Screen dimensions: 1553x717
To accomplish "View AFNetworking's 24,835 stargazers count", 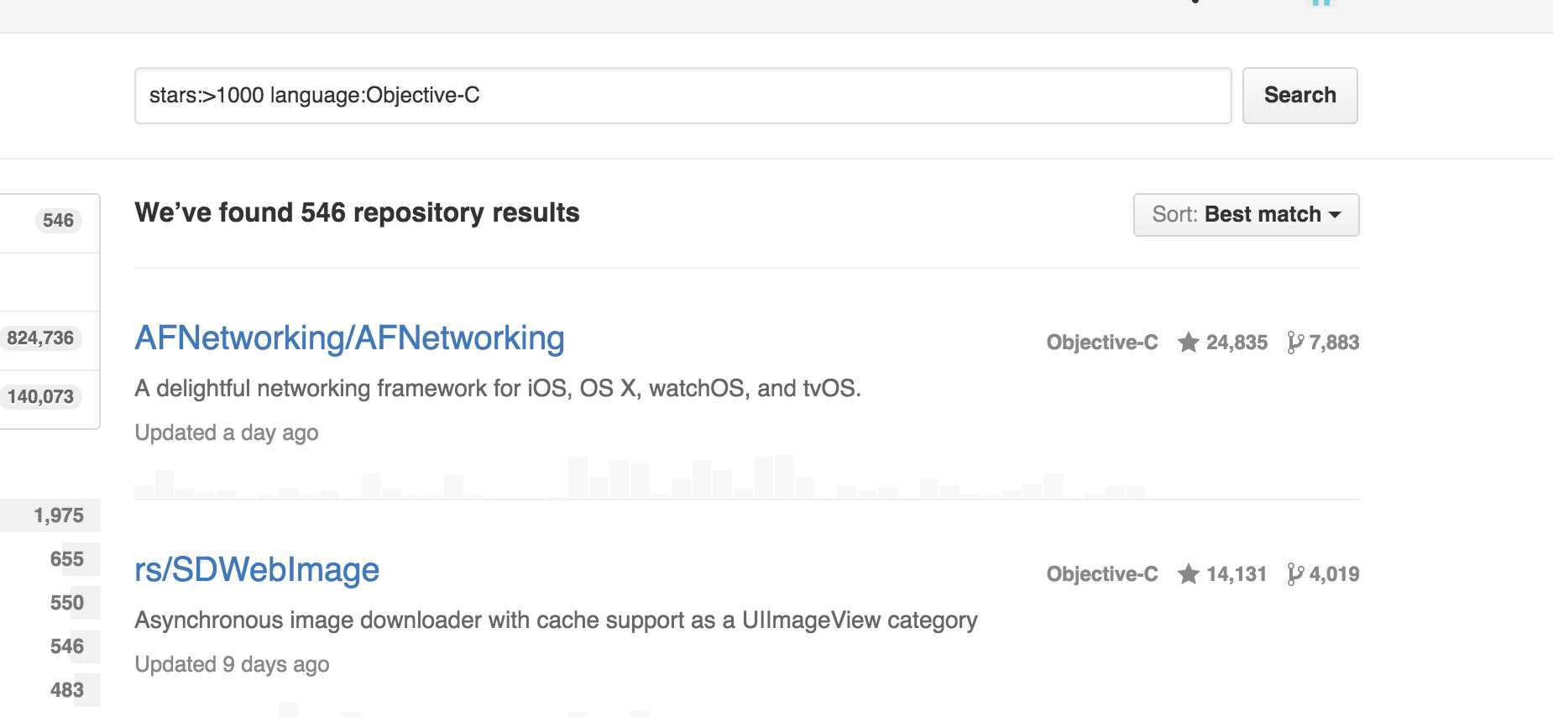I will point(1236,343).
